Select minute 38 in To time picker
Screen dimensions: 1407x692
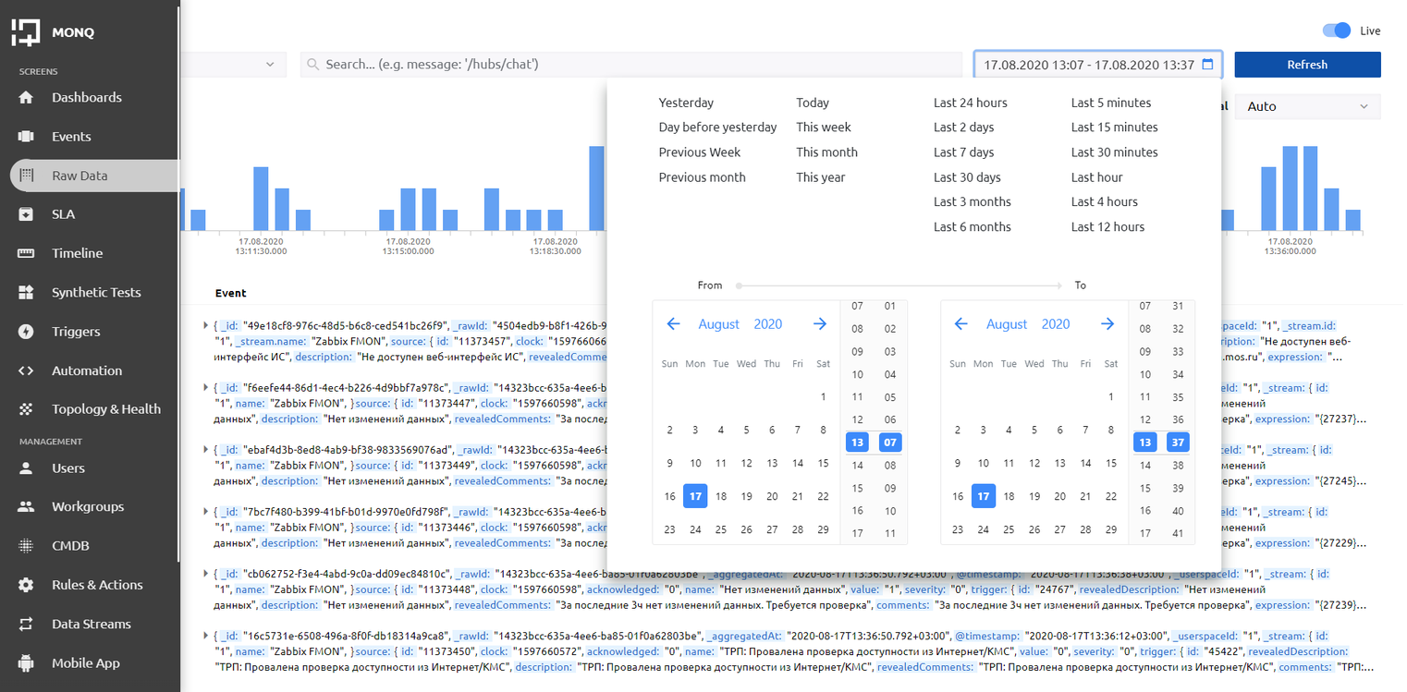click(1178, 466)
